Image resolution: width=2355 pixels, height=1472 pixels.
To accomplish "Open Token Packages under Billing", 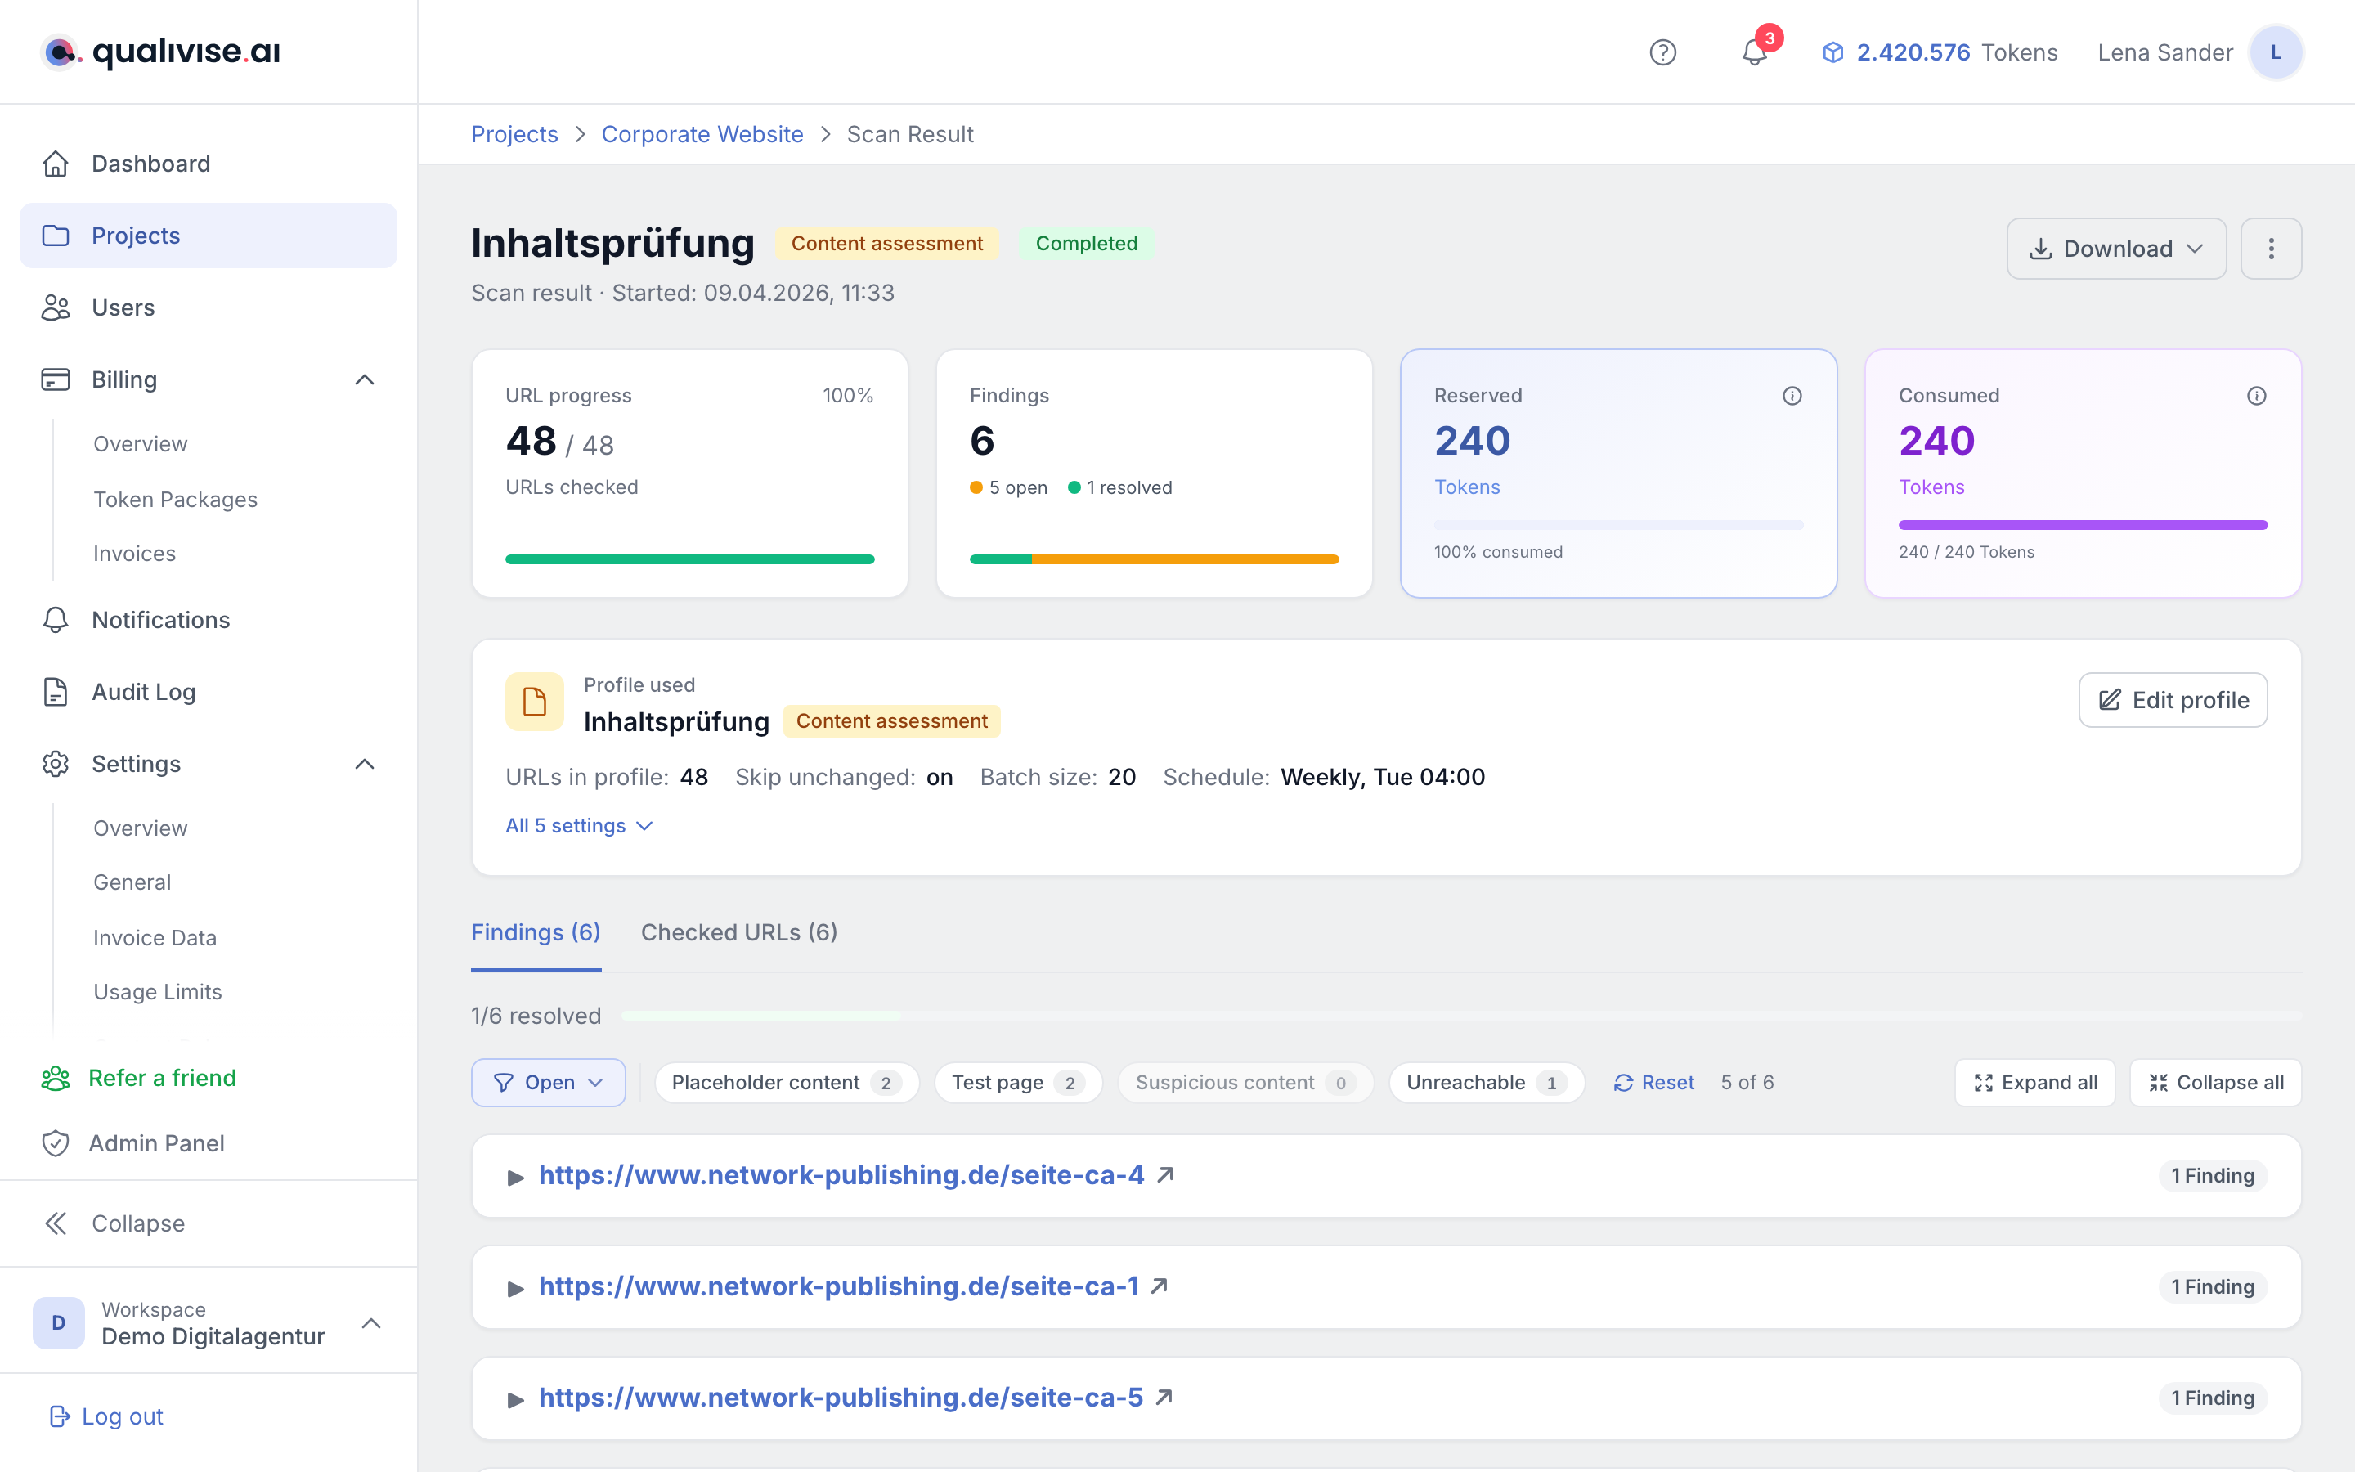I will [x=175, y=499].
